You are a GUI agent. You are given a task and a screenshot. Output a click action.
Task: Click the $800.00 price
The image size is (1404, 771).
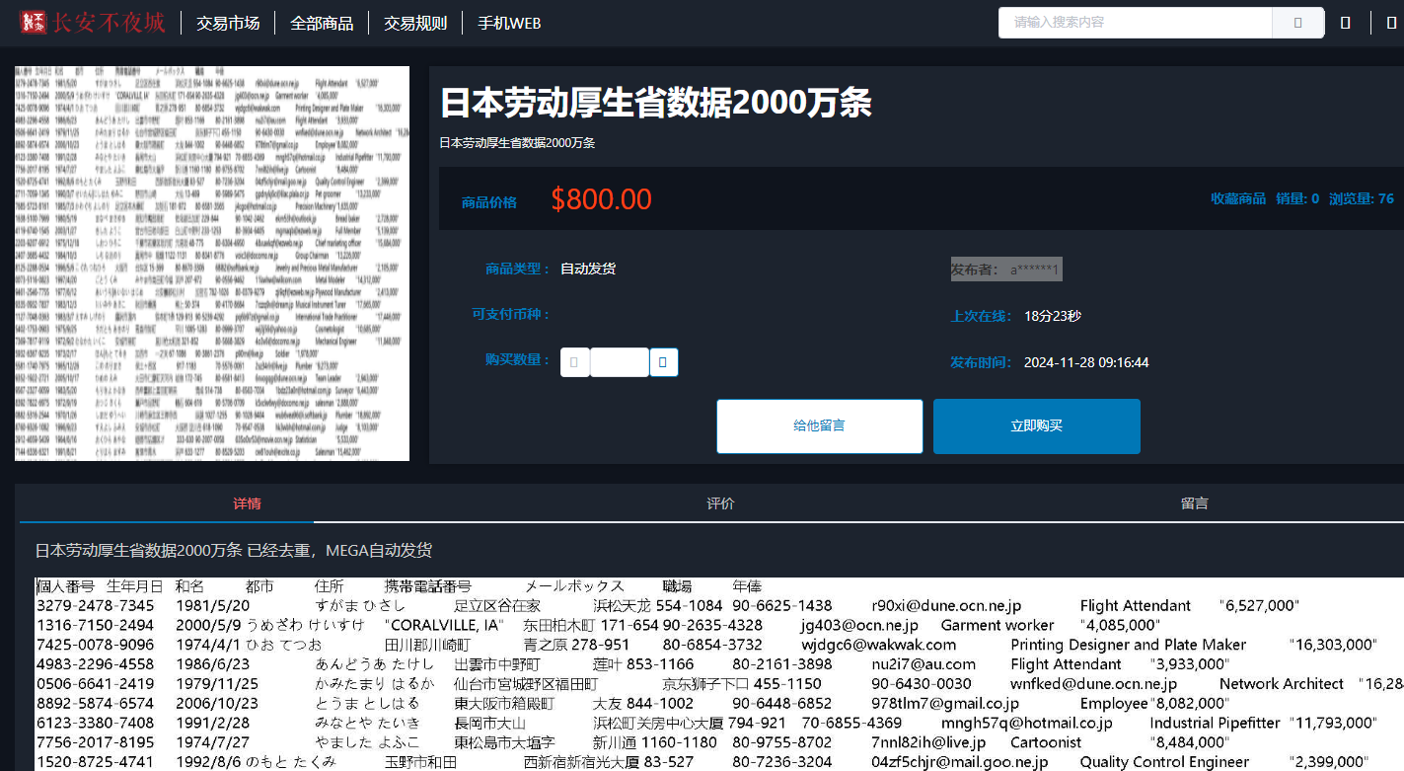(602, 199)
